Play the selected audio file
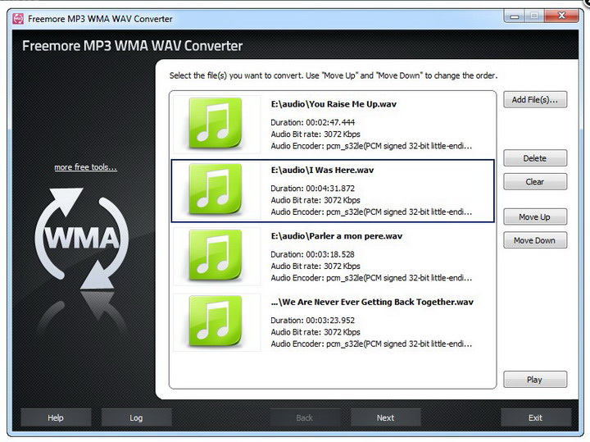This screenshot has height=442, width=590. (x=534, y=380)
